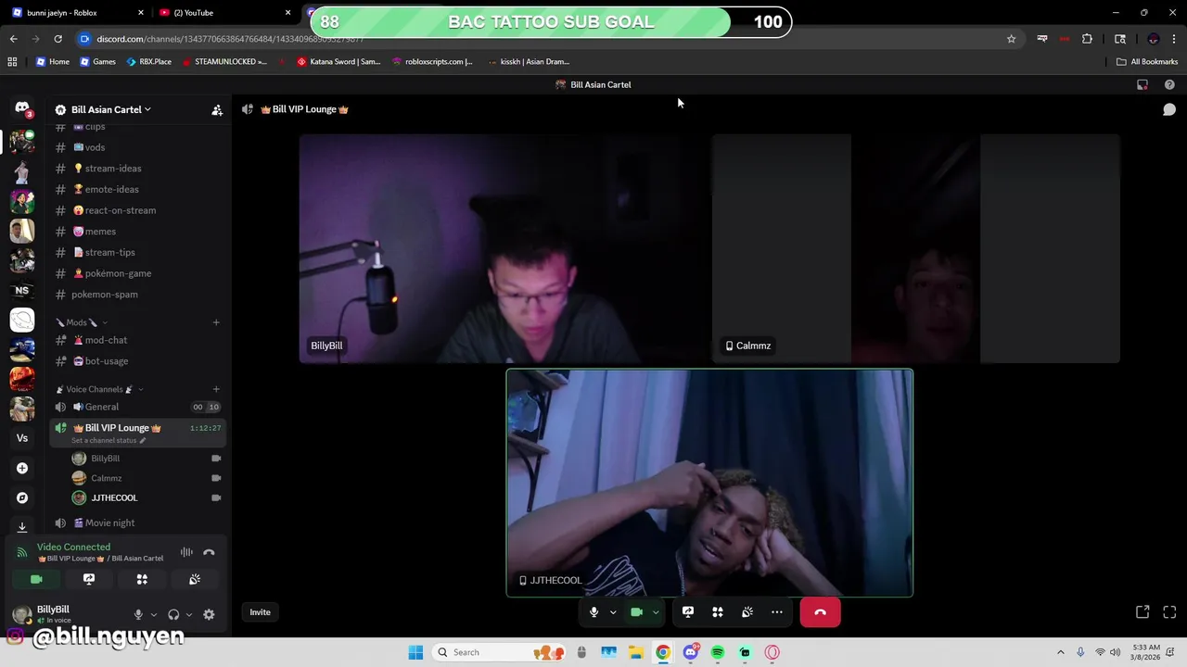
Task: Open Discord direct messages home icon
Action: [22, 108]
